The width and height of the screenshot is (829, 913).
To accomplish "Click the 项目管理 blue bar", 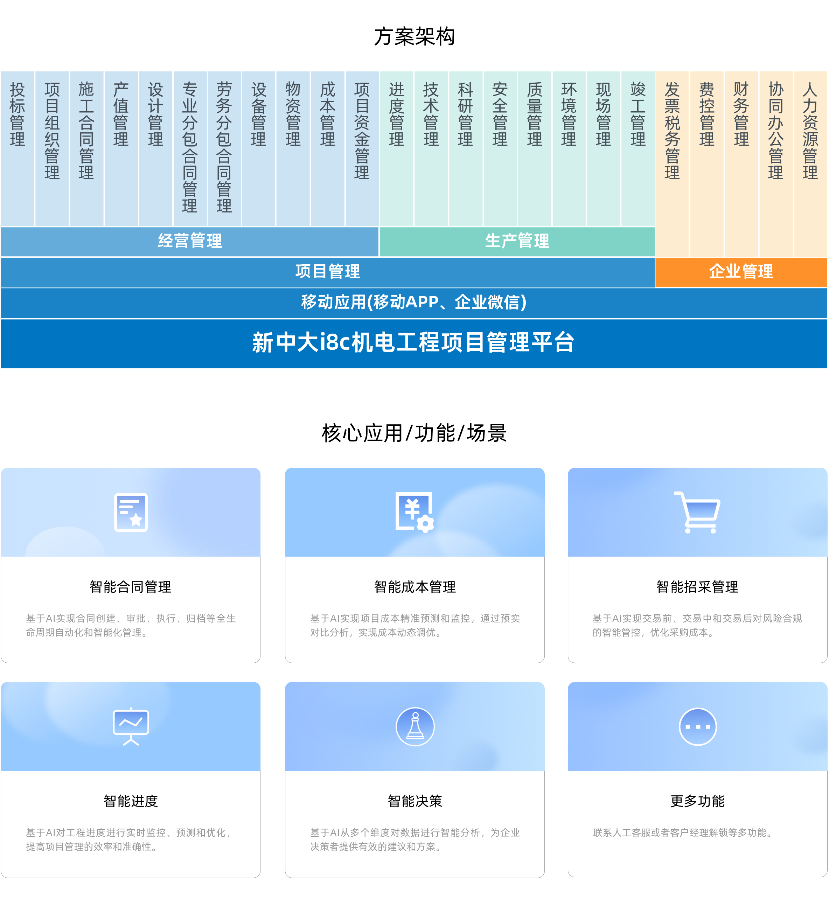I will point(328,272).
